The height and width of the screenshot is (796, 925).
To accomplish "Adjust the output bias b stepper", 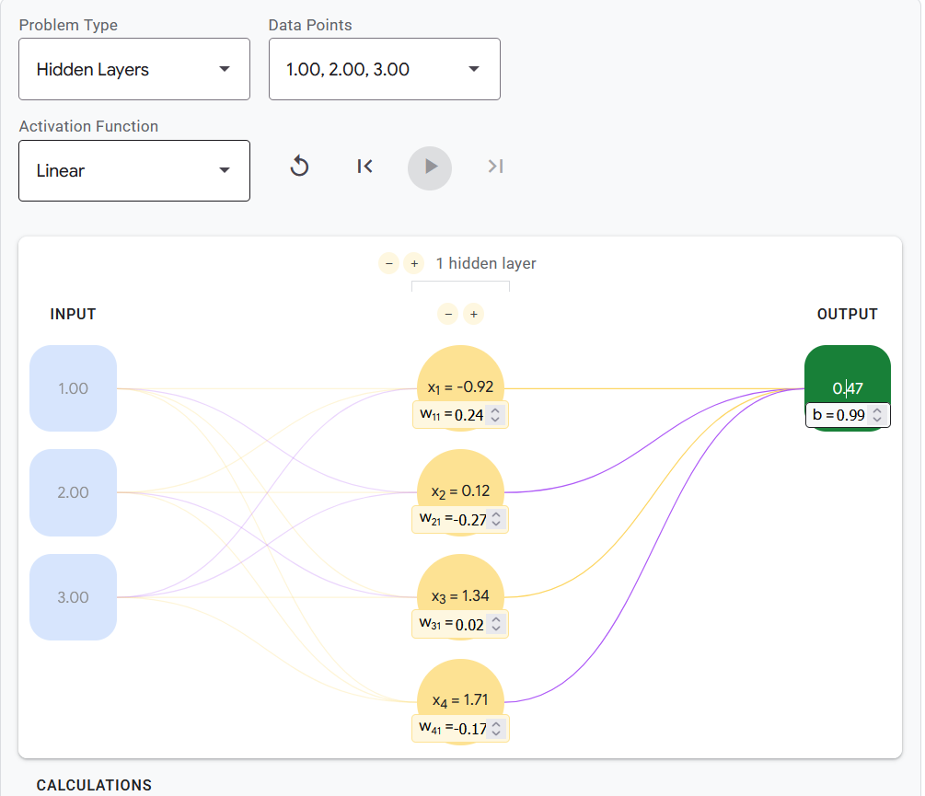I will click(877, 415).
